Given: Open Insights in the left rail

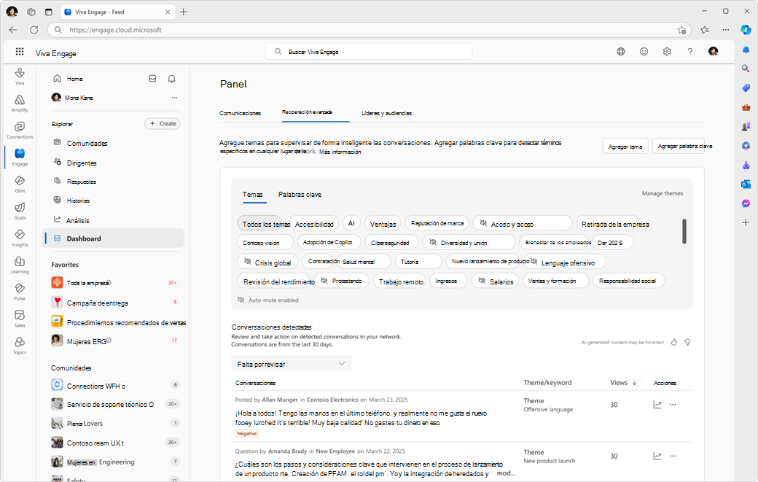Looking at the screenshot, I should tap(20, 238).
